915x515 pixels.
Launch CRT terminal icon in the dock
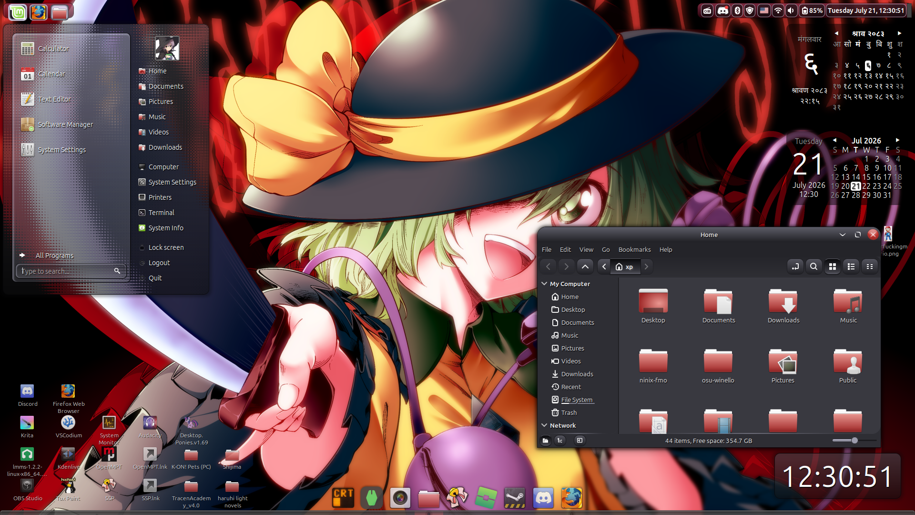tap(344, 498)
